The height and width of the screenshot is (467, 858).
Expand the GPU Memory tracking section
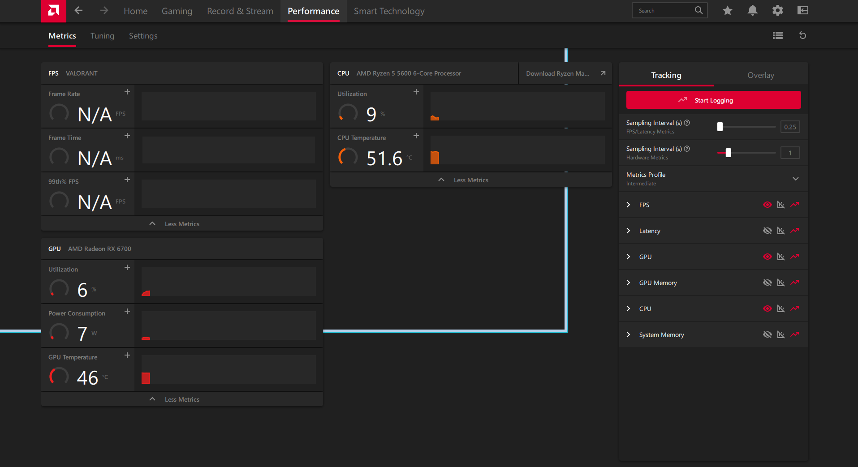[x=628, y=283]
